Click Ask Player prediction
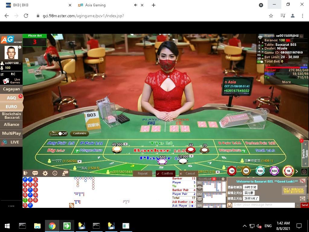The width and height of the screenshot is (309, 232). click(x=184, y=206)
